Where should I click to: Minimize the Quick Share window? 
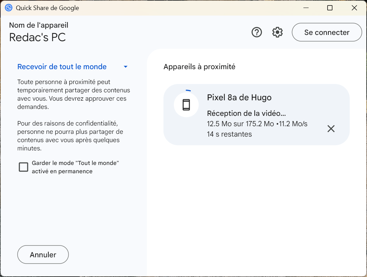point(306,8)
